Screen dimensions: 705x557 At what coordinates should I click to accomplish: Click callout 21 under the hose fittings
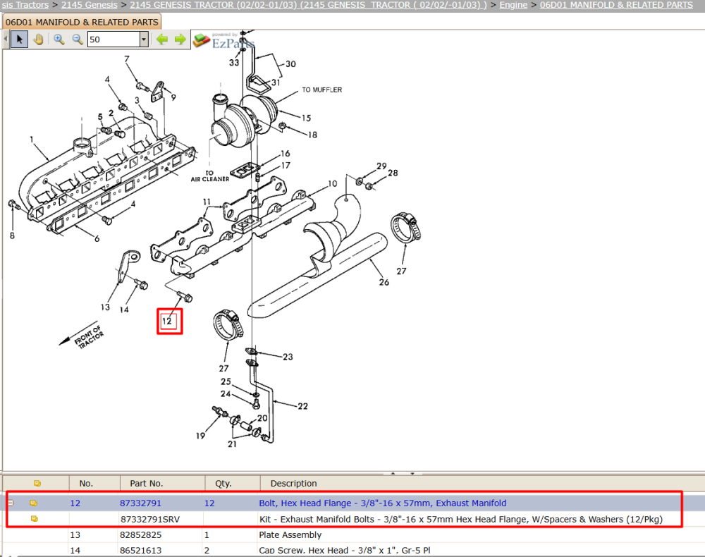tap(232, 443)
